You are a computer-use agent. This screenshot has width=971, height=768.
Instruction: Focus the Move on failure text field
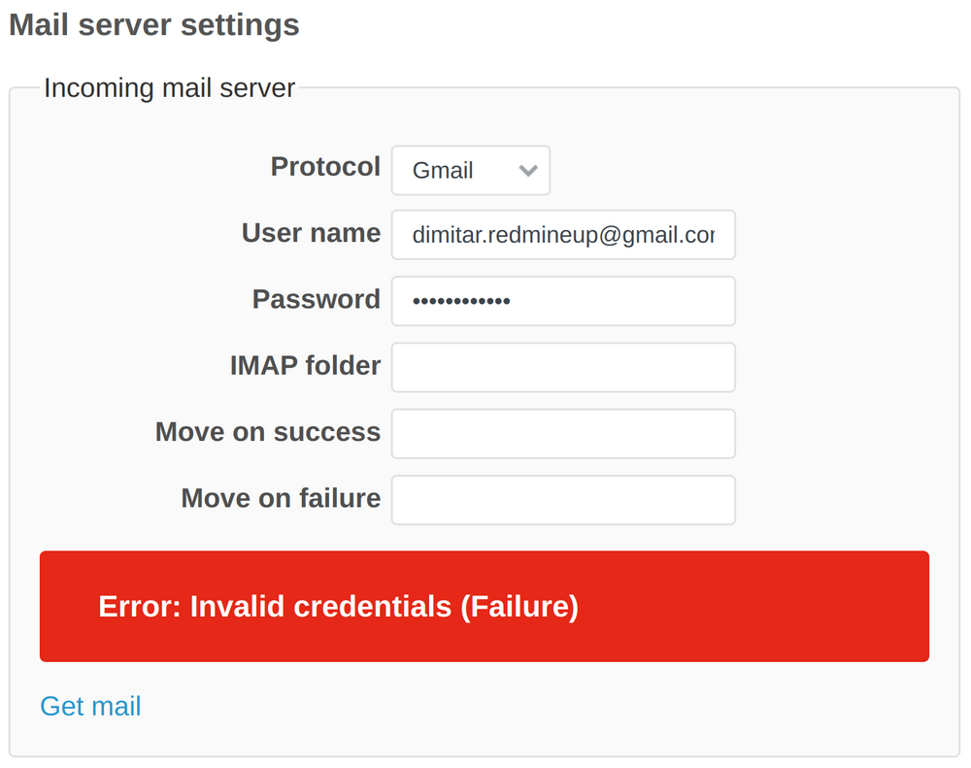point(563,499)
